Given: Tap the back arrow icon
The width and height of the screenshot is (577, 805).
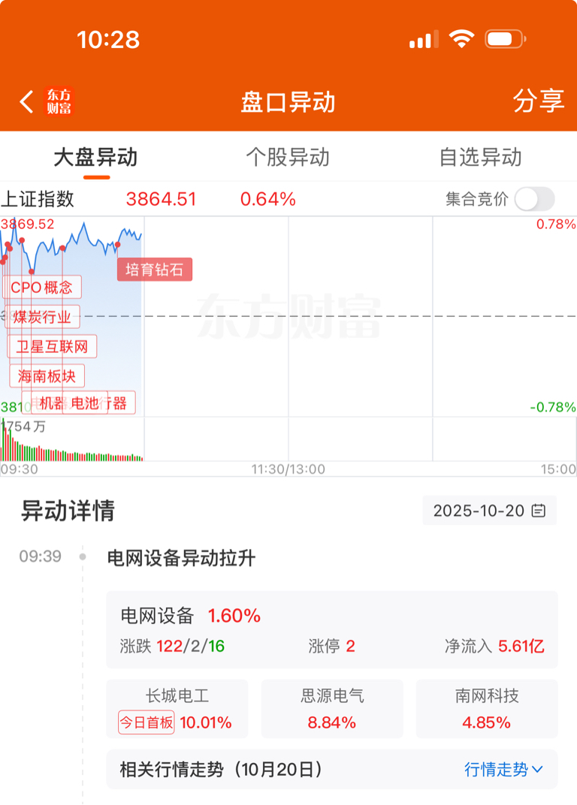Looking at the screenshot, I should point(27,101).
